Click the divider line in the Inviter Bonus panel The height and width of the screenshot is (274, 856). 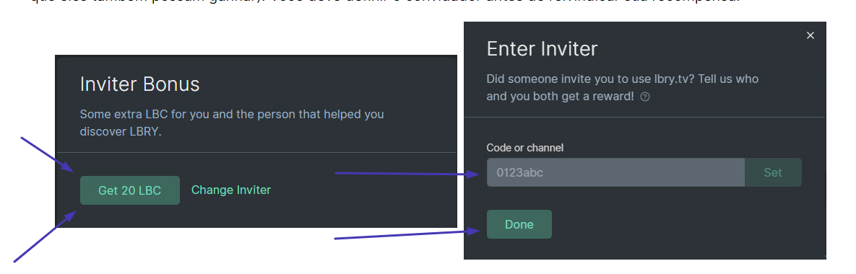pos(256,153)
